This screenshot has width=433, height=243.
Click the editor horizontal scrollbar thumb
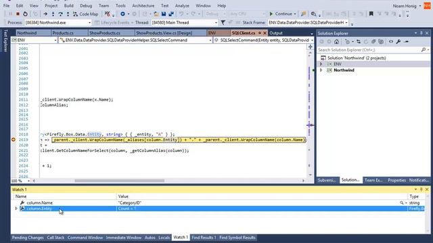pyautogui.click(x=120, y=181)
